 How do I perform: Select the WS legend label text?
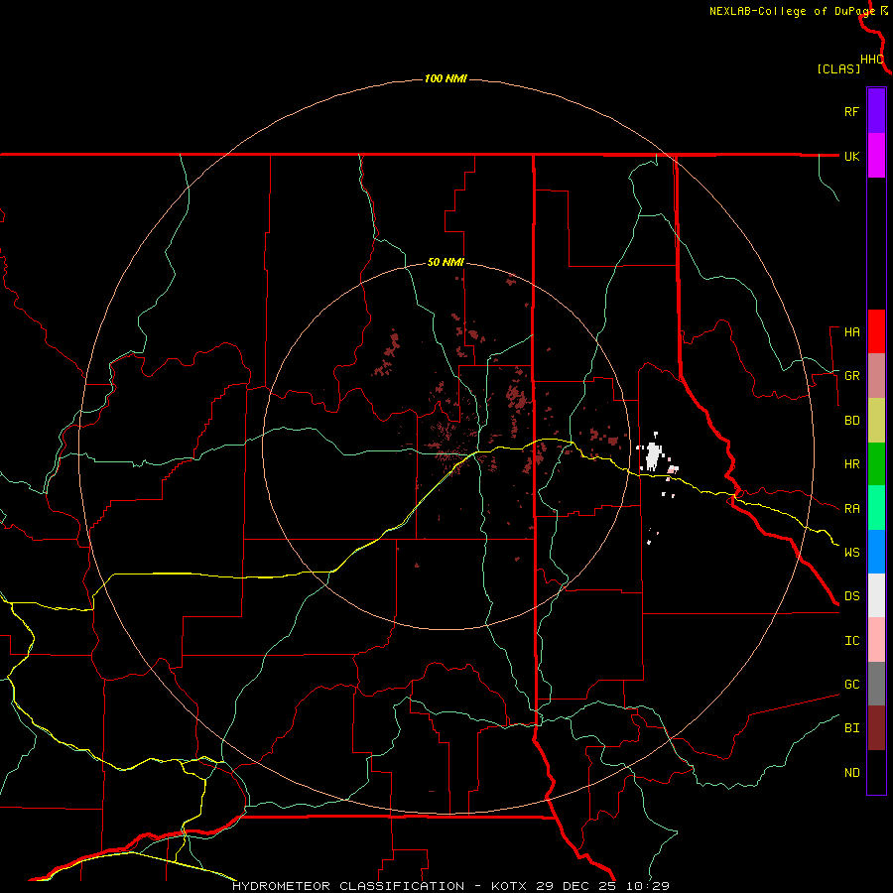point(851,553)
